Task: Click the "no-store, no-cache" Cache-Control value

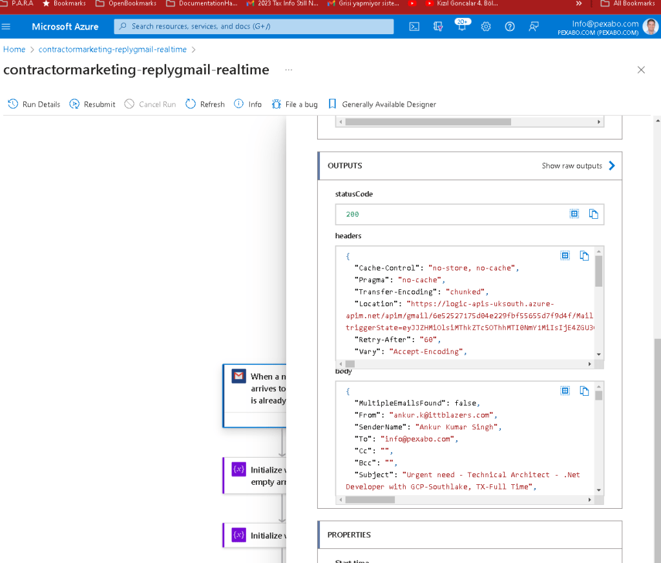Action: click(x=471, y=268)
